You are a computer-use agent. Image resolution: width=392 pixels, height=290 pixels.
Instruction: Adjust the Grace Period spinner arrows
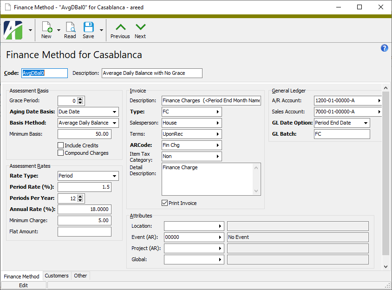pos(80,101)
